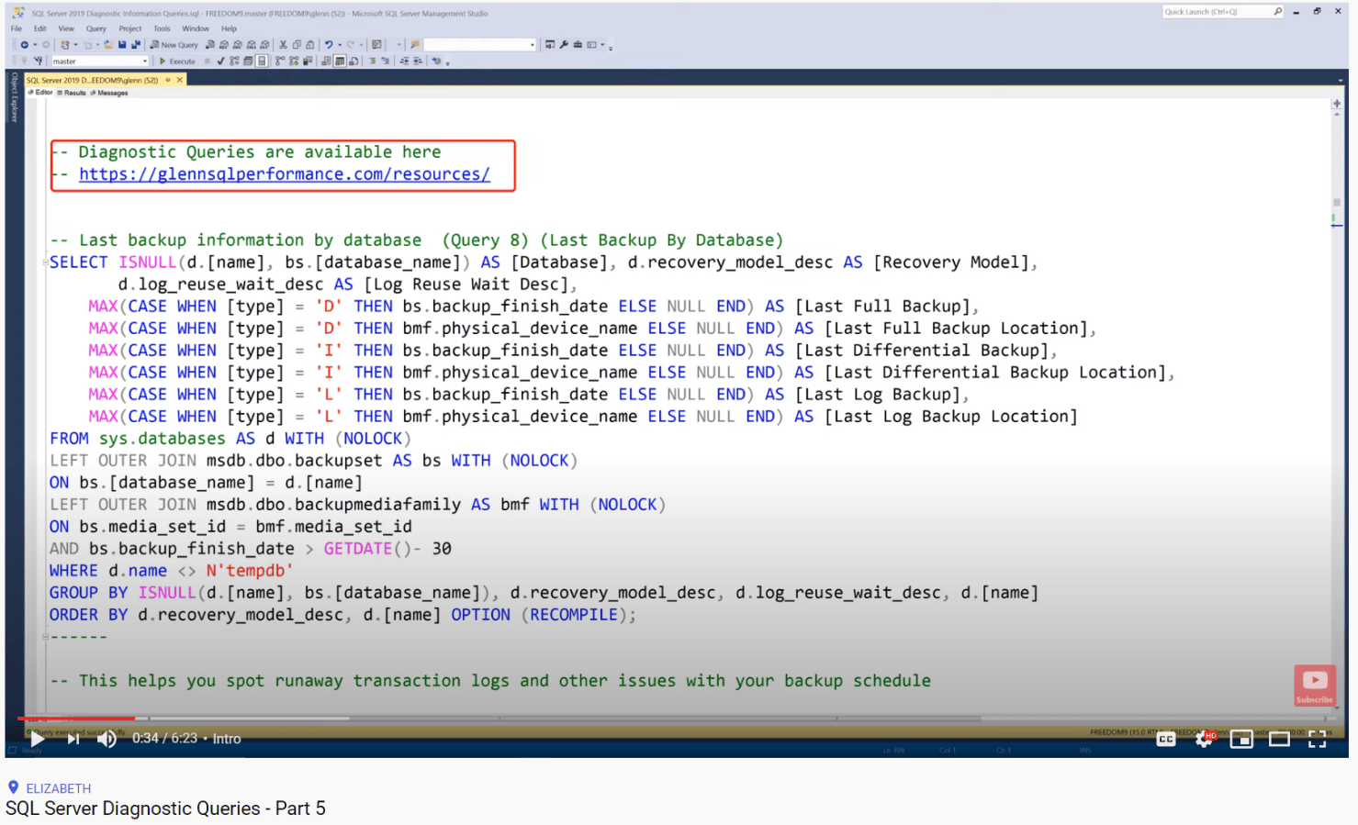Open the glennsqlperformance.com resources link
Screen dimensions: 1358x825
tap(285, 174)
